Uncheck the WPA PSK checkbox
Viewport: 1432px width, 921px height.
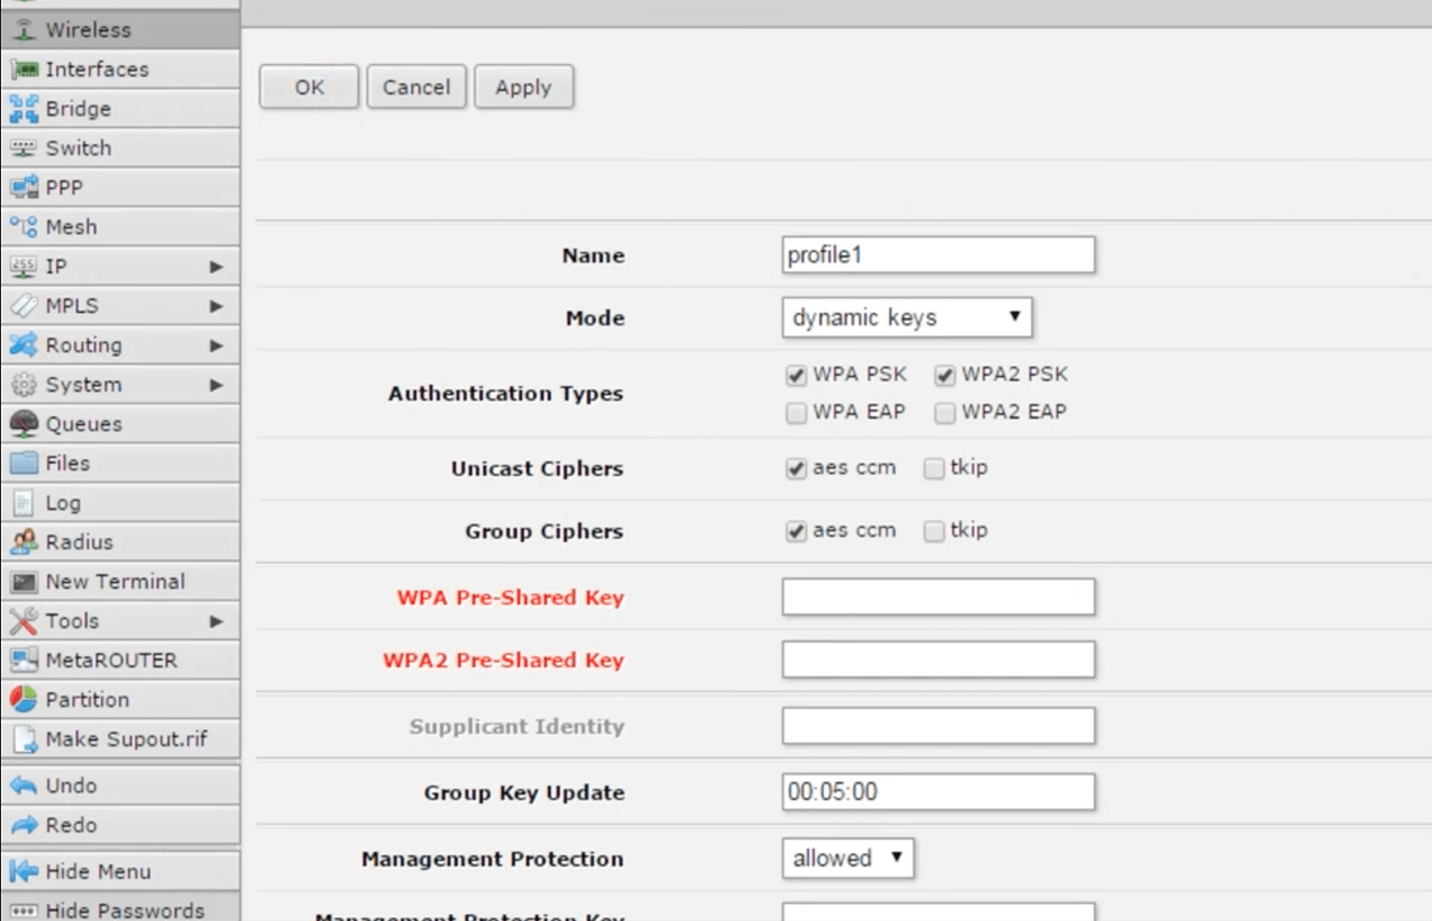click(x=796, y=375)
